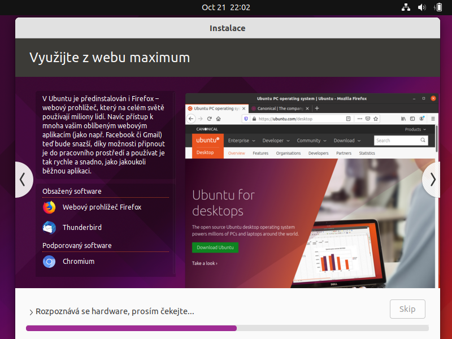Click the Thunderbird icon
Image resolution: width=452 pixels, height=339 pixels.
coord(50,227)
